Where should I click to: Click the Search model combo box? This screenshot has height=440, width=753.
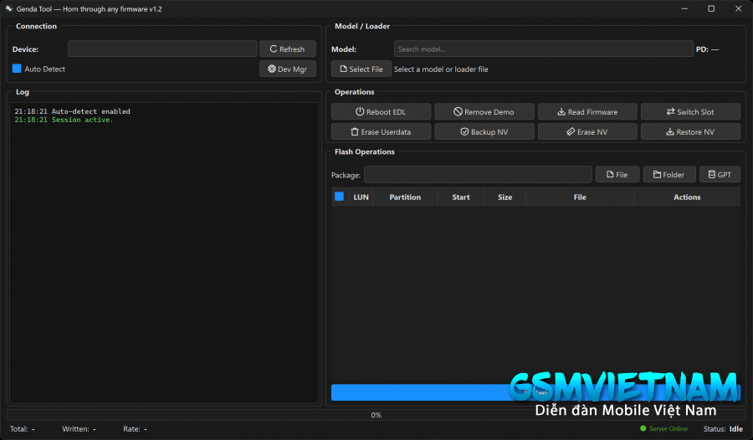pos(543,49)
